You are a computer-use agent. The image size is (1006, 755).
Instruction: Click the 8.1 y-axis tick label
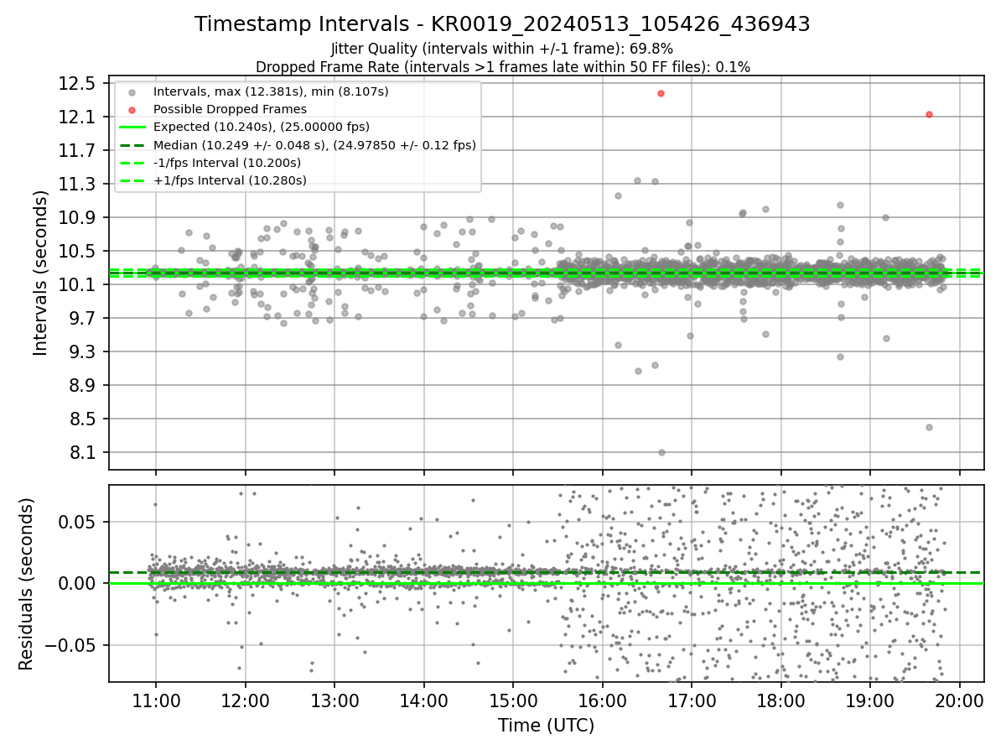[x=82, y=453]
